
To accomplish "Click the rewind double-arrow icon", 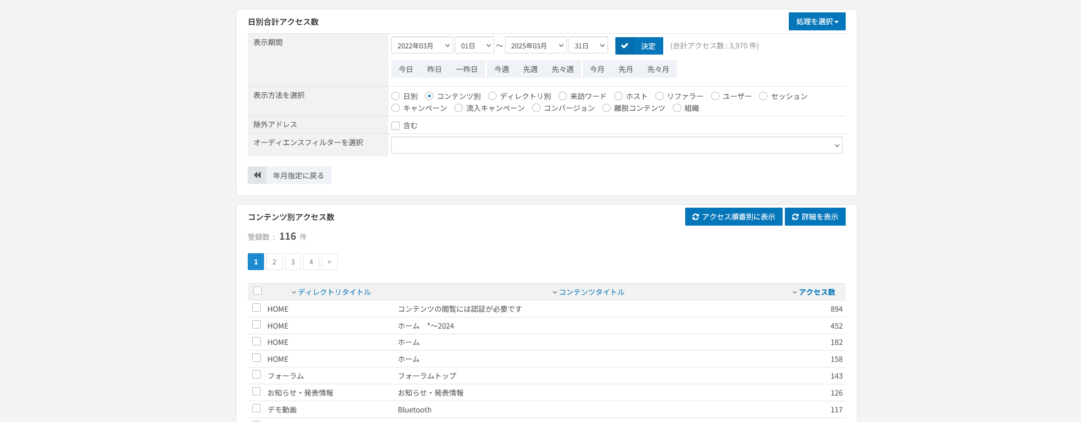I will [257, 176].
